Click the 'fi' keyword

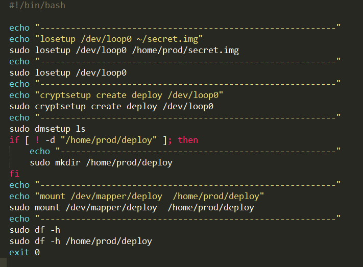(x=14, y=174)
